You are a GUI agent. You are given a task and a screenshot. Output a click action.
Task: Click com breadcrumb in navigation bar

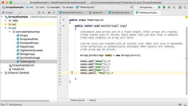[x=40, y=7]
